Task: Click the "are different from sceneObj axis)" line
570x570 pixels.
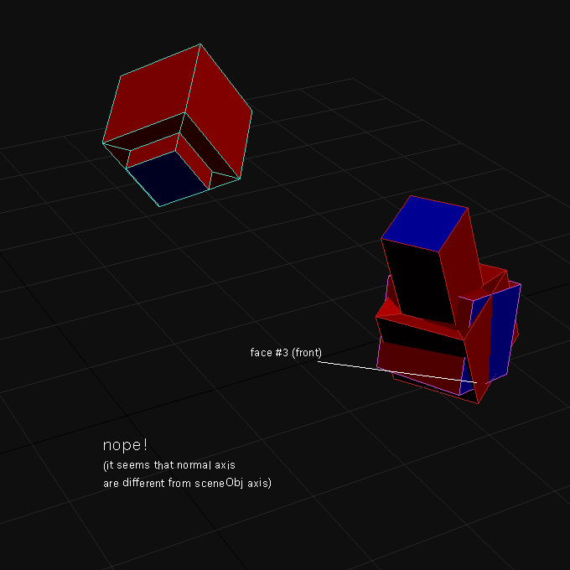Action: [x=187, y=483]
